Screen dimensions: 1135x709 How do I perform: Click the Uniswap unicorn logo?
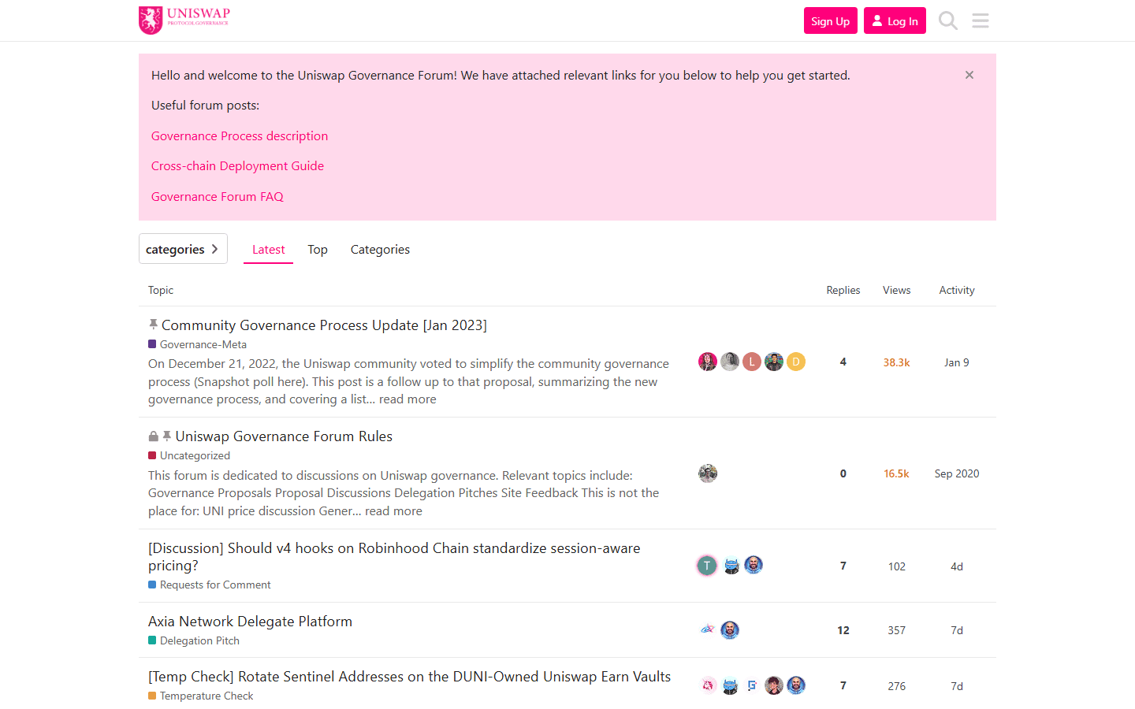click(x=184, y=20)
